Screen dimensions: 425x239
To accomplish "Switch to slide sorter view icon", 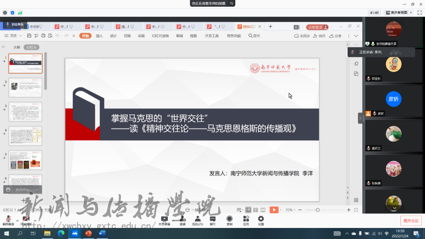I will (x=256, y=210).
